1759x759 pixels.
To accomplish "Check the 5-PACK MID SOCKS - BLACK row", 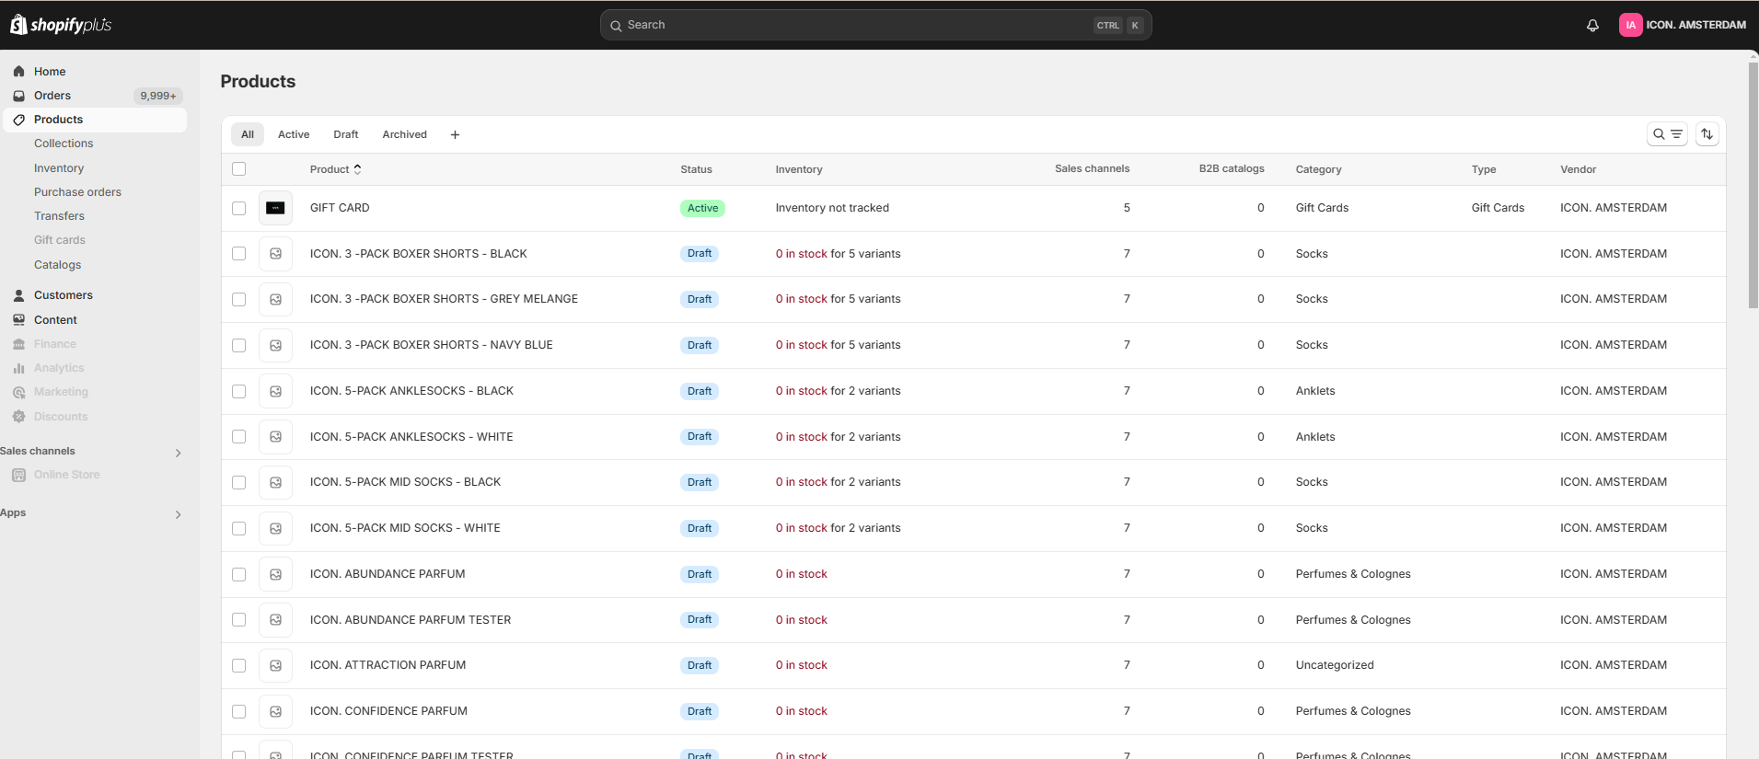I will [x=239, y=482].
